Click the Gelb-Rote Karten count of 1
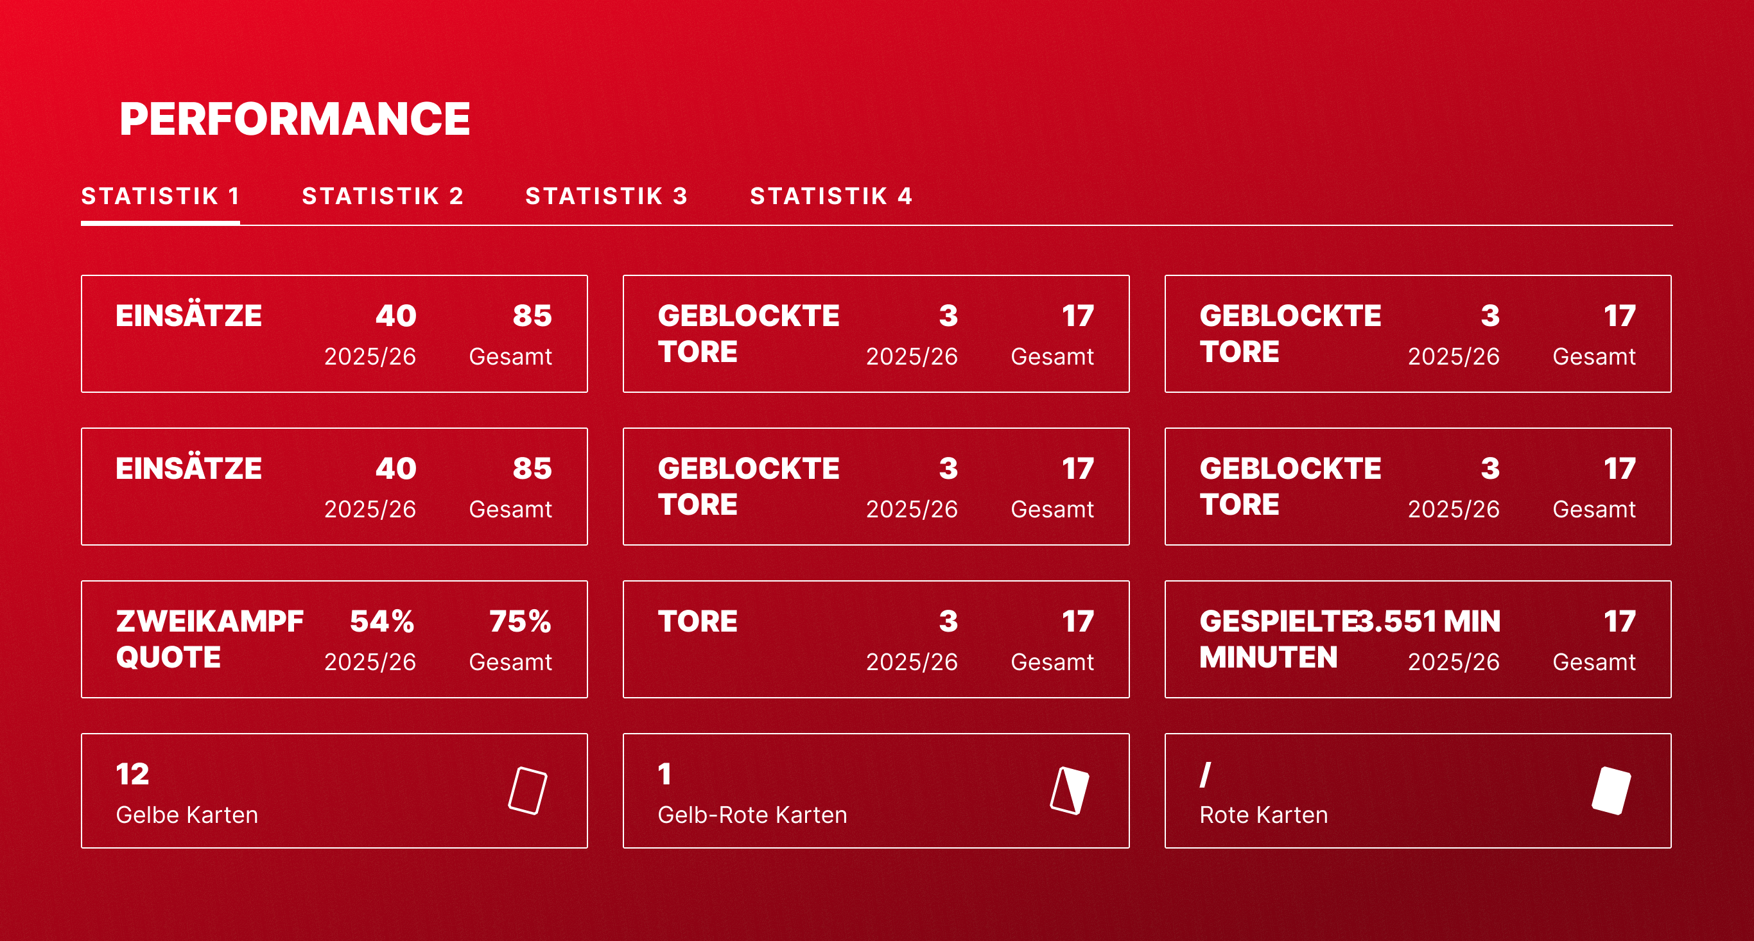Viewport: 1754px width, 941px height. pyautogui.click(x=664, y=773)
